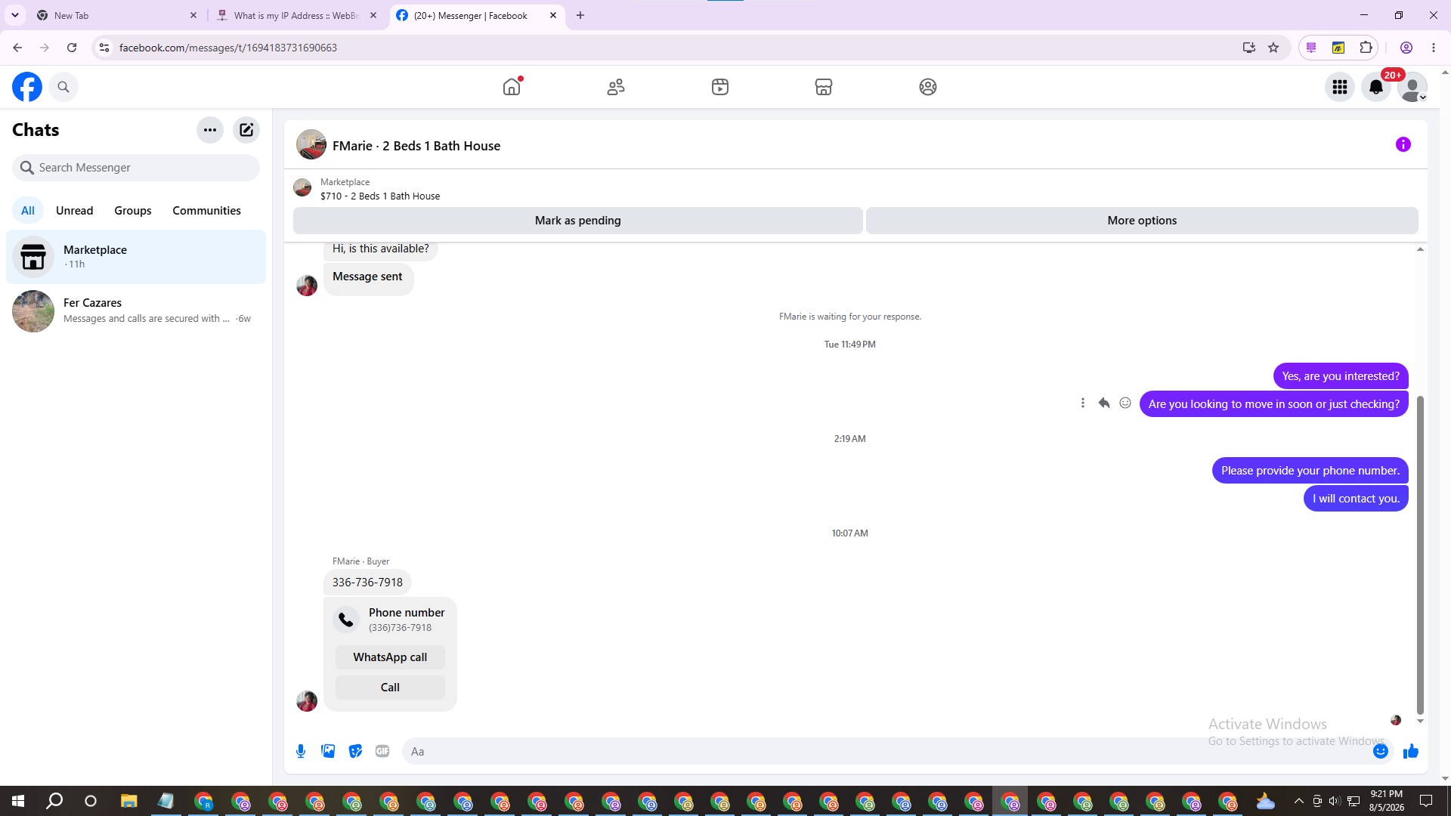Click the FMarie conversation header avatar
The width and height of the screenshot is (1451, 816).
pyautogui.click(x=311, y=144)
